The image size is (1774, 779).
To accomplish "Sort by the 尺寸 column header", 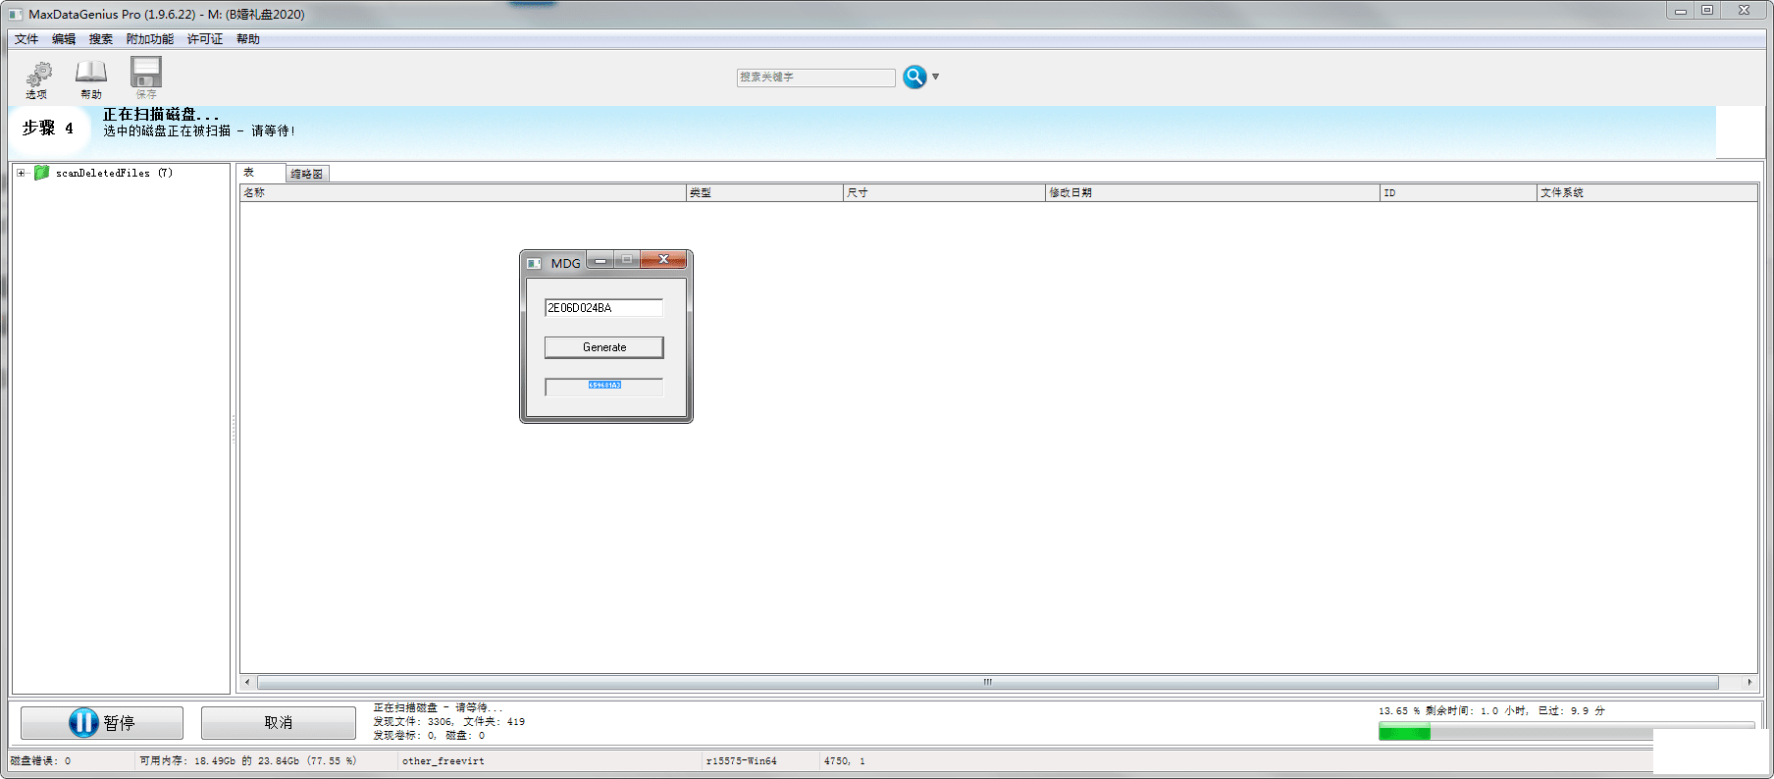I will tap(944, 192).
